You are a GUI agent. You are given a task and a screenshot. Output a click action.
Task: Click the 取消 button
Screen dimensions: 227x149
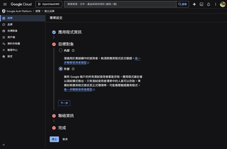[65, 139]
